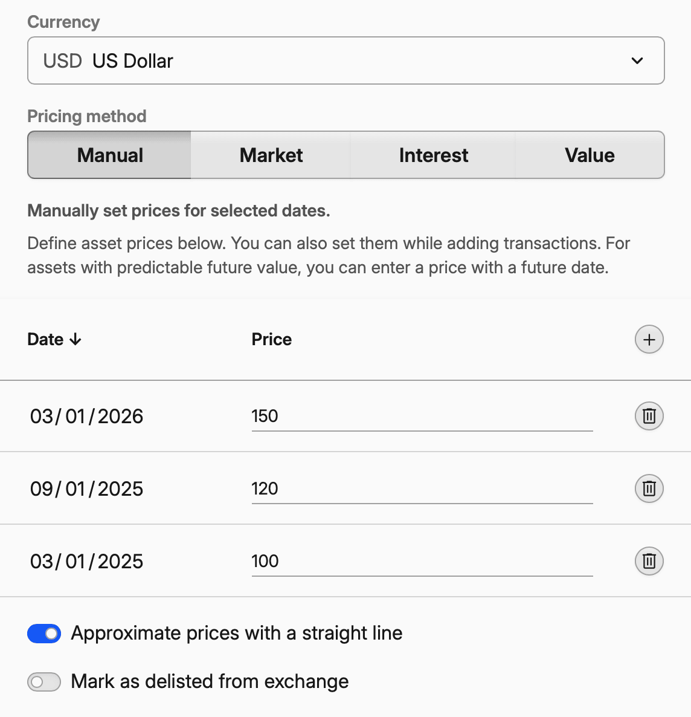Switch to Market pricing method
The image size is (691, 717).
point(271,155)
